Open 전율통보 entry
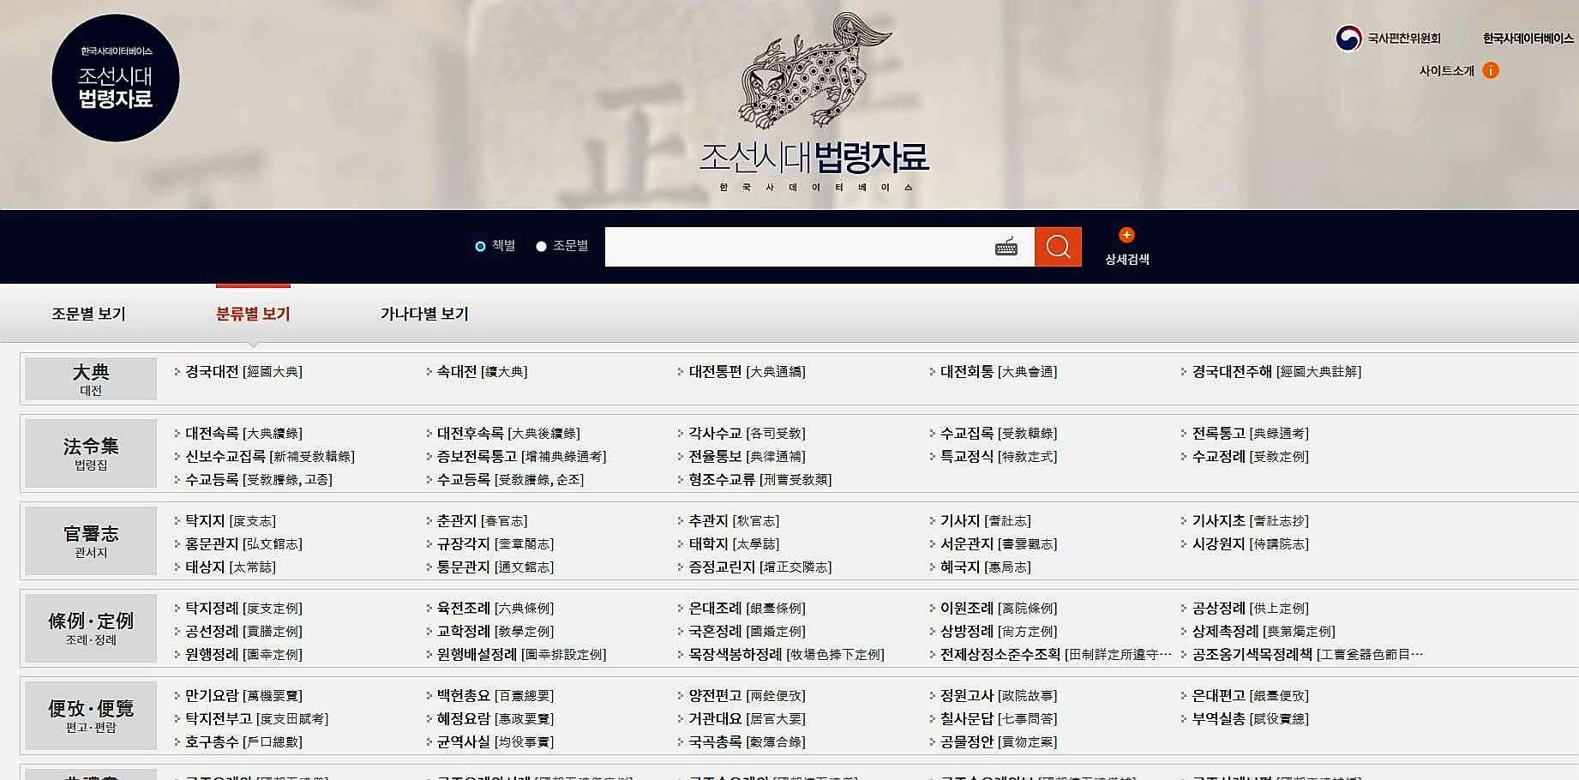Image resolution: width=1579 pixels, height=780 pixels. [747, 457]
